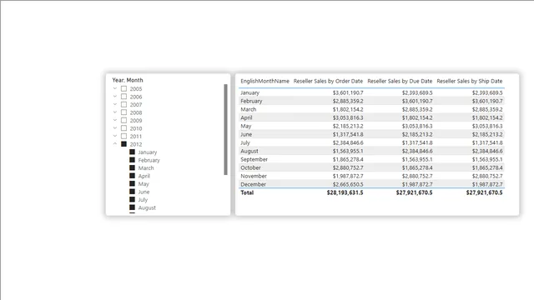
Task: Click the Total row label
Action: click(247, 192)
